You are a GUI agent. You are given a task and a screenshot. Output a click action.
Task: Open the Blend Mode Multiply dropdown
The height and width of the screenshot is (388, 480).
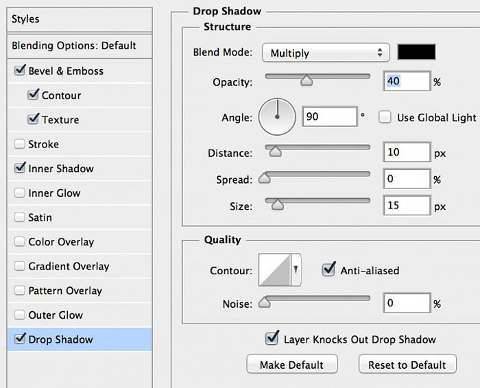tap(326, 53)
